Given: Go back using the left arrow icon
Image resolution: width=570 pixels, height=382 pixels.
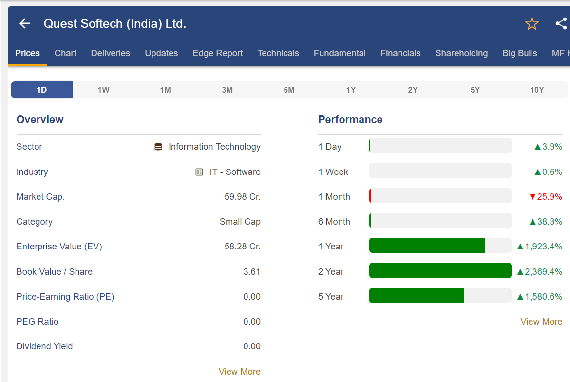Looking at the screenshot, I should click(25, 23).
